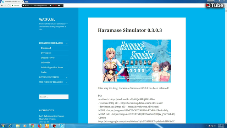This screenshot has width=227, height=128.
Task: Close the Haramase Simulator browser tab
Action: (x=22, y=1)
